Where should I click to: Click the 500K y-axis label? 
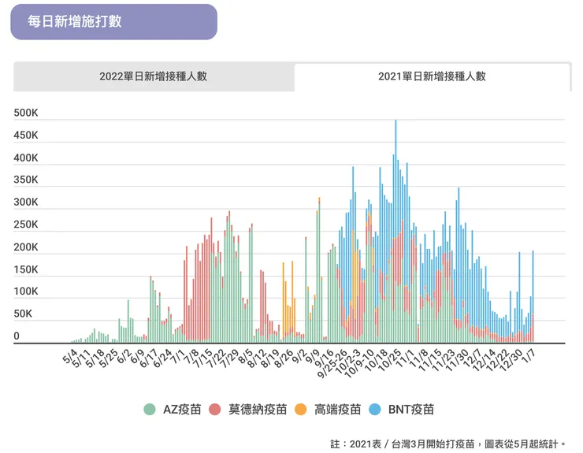pyautogui.click(x=26, y=113)
